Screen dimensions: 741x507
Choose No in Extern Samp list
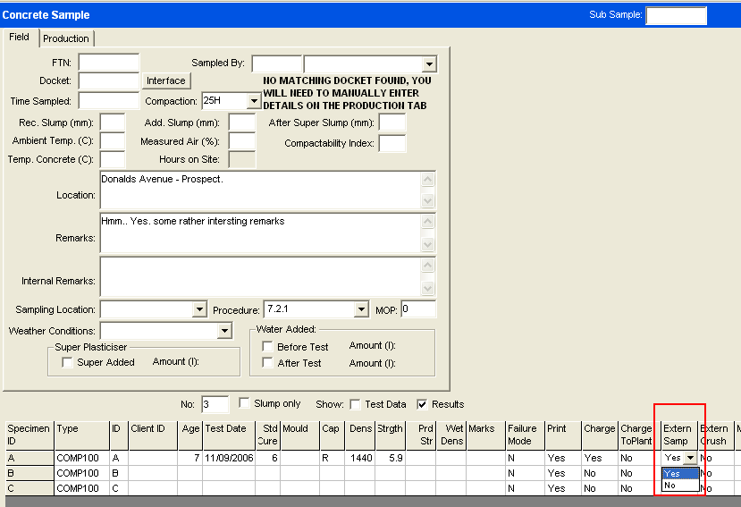click(670, 486)
